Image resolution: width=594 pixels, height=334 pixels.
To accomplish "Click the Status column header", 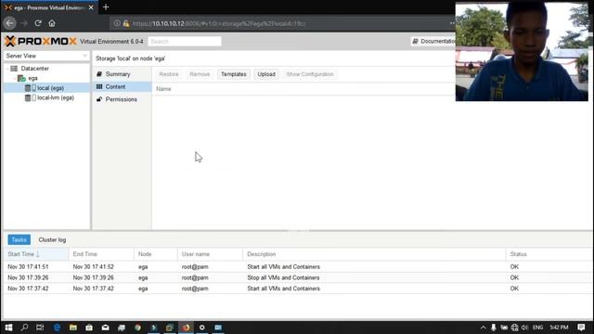I will 549,254.
